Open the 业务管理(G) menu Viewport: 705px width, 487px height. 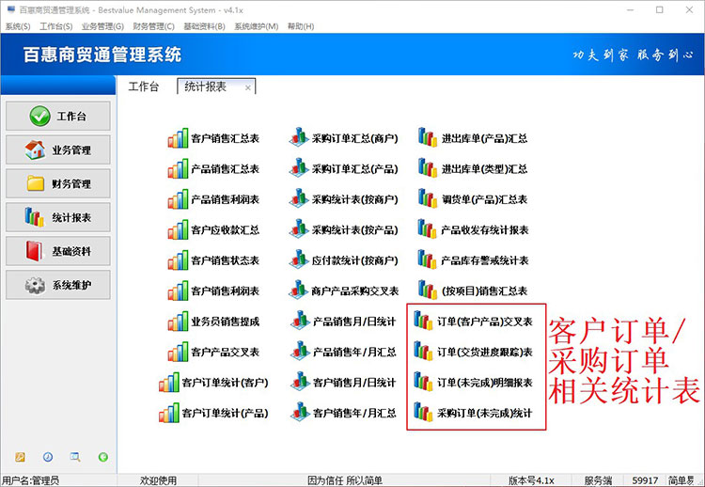[102, 26]
